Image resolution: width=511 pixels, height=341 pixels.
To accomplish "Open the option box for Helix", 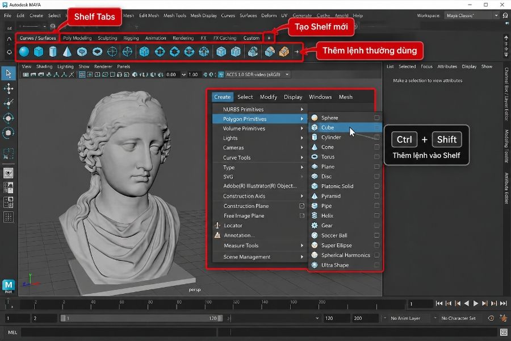I will [377, 215].
